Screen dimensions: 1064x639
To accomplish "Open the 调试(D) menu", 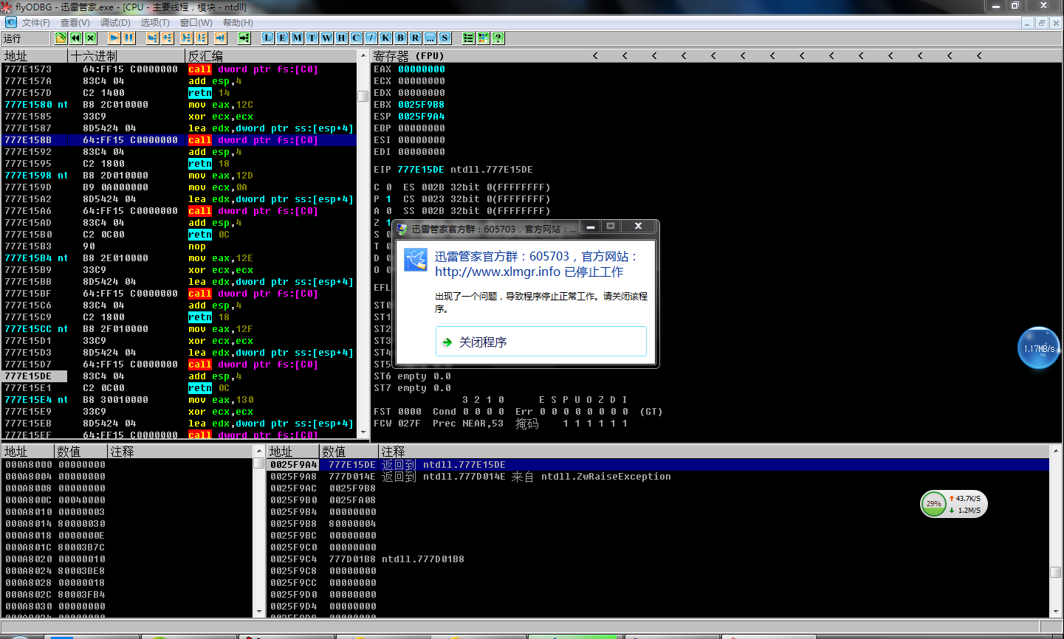I will pyautogui.click(x=115, y=23).
